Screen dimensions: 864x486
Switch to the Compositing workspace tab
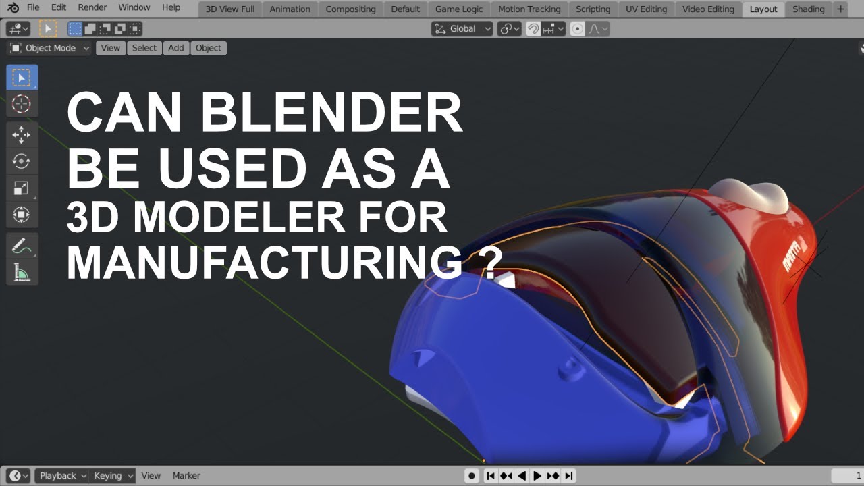[350, 9]
